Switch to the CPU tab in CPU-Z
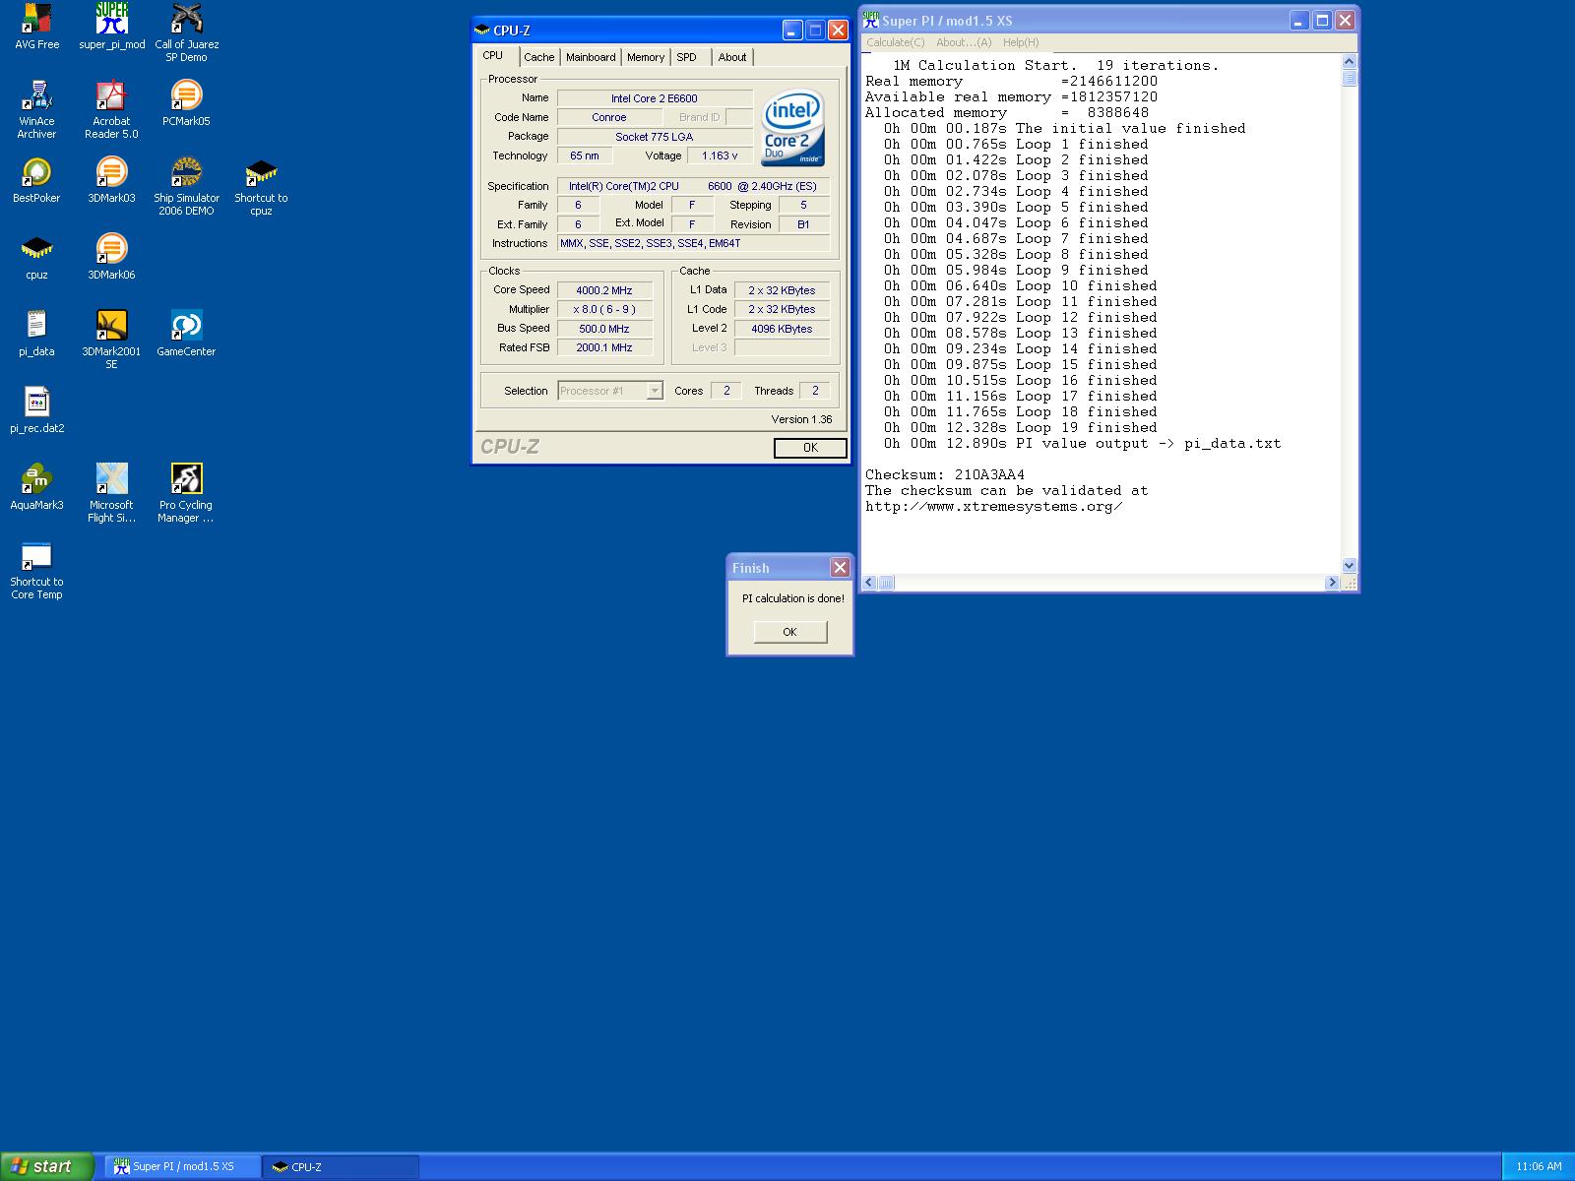Screen dimensions: 1575x1181 coord(493,56)
